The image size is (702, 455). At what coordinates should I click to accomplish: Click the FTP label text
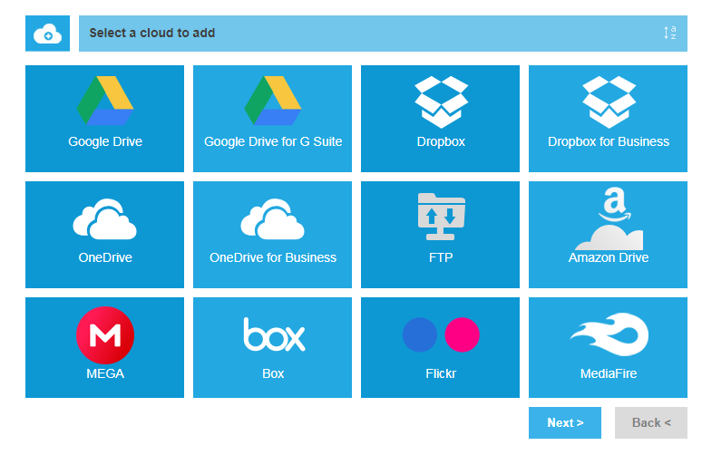click(x=441, y=257)
